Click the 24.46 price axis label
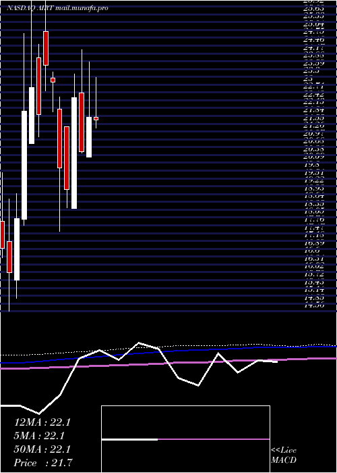This screenshot has width=337, height=473. [313, 39]
